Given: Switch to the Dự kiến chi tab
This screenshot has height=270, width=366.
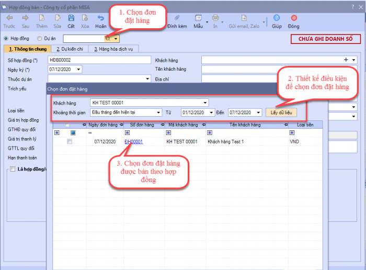Looking at the screenshot, I should pyautogui.click(x=71, y=49).
